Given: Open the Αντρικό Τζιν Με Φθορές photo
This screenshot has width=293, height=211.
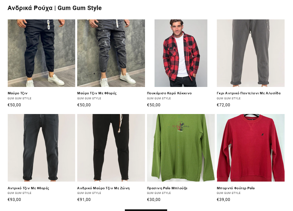Looking at the screenshot, I should point(41,148).
